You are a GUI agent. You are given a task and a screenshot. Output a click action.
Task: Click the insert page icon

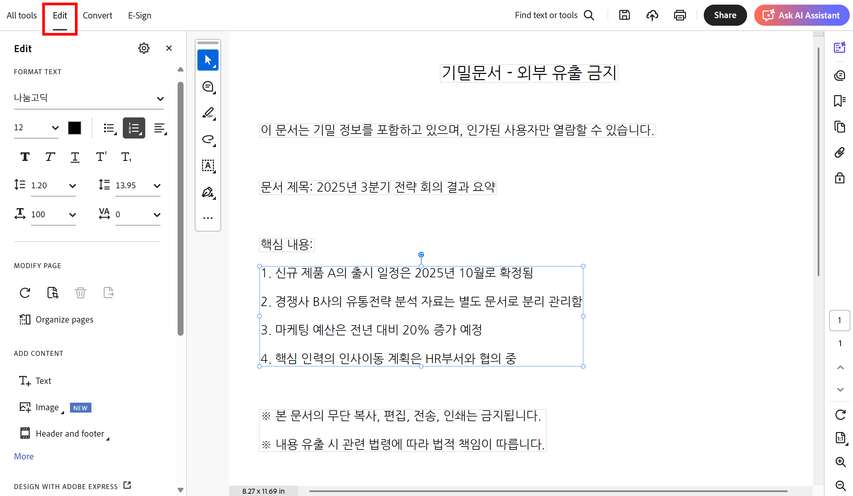pos(52,293)
